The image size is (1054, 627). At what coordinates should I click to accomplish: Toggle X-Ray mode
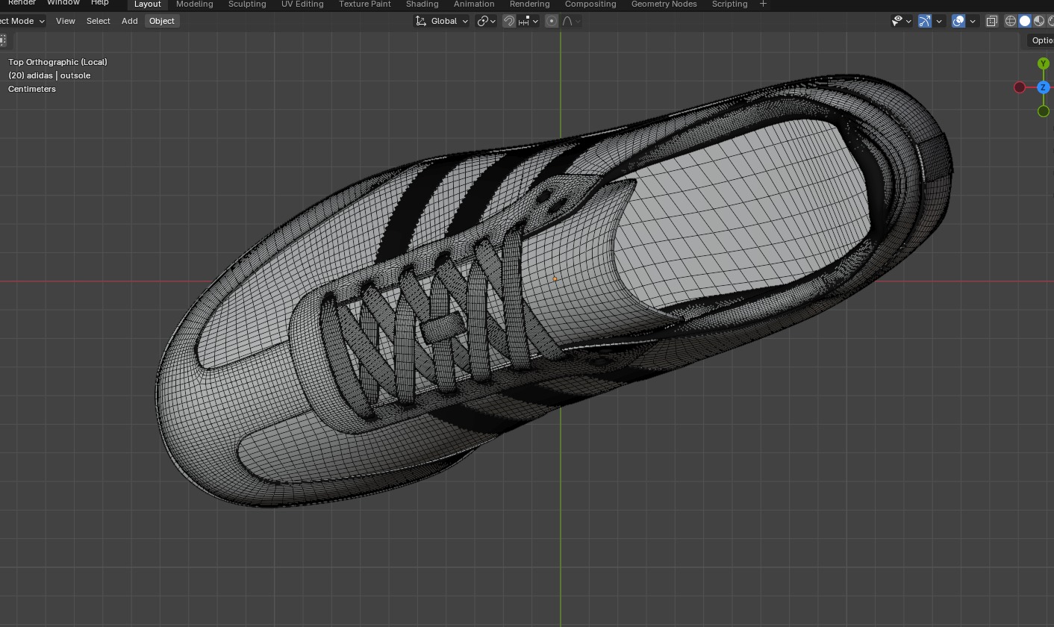(x=992, y=21)
